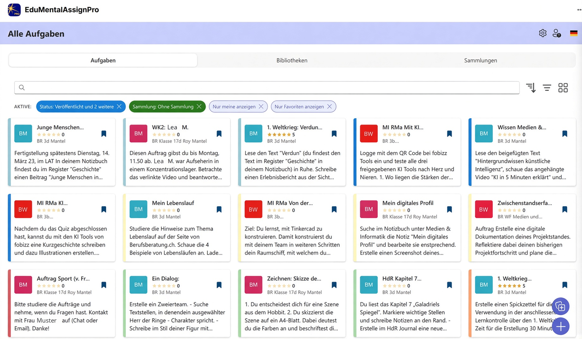The image size is (582, 339).
Task: Open the filter lines icon
Action: coord(547,88)
